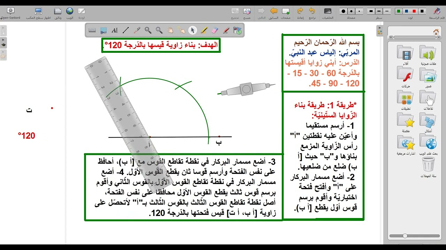Expand the left teacher guide panel tab
446x250 pixels.
pos(3,43)
